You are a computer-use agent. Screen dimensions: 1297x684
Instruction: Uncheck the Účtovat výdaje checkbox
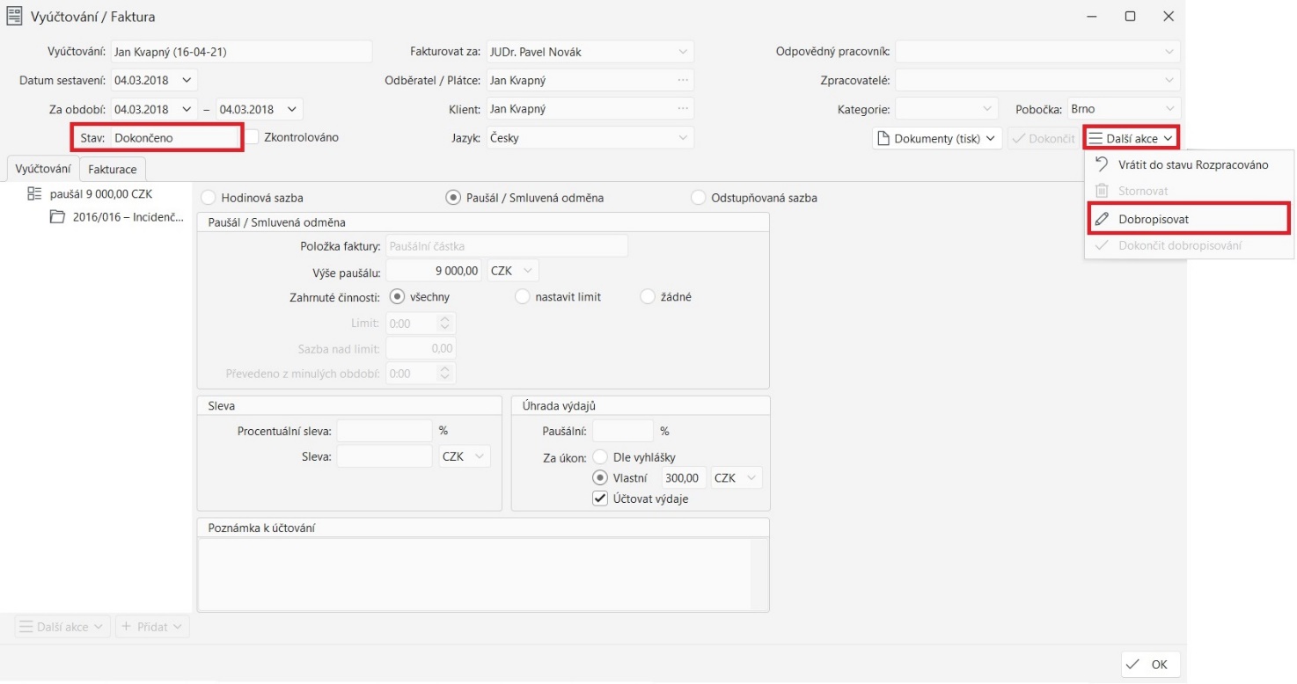pyautogui.click(x=600, y=498)
